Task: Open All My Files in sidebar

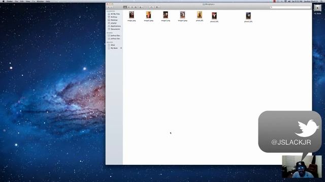Action: [x=114, y=14]
